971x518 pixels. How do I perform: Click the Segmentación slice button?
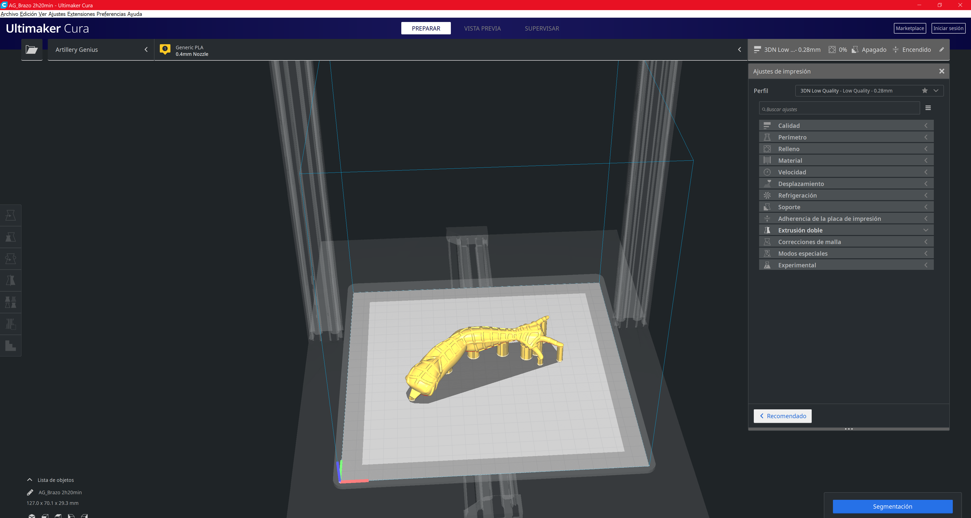point(892,506)
